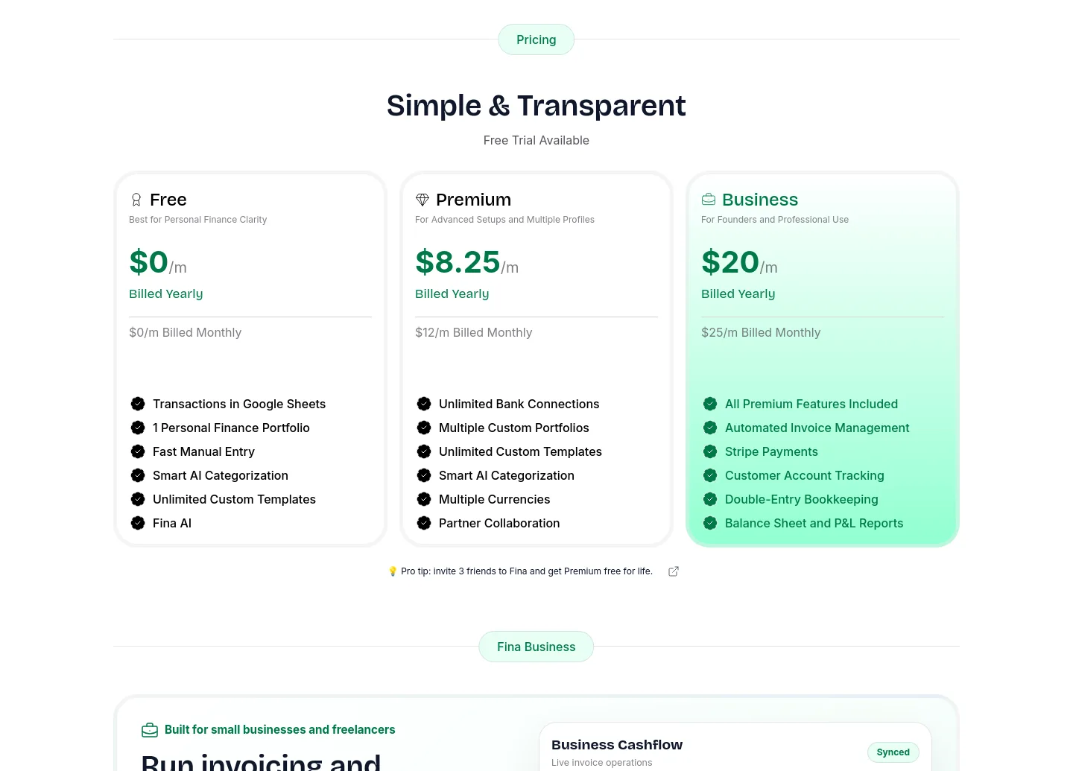Click the Synced status badge
This screenshot has height=771, width=1073.
tap(893, 752)
